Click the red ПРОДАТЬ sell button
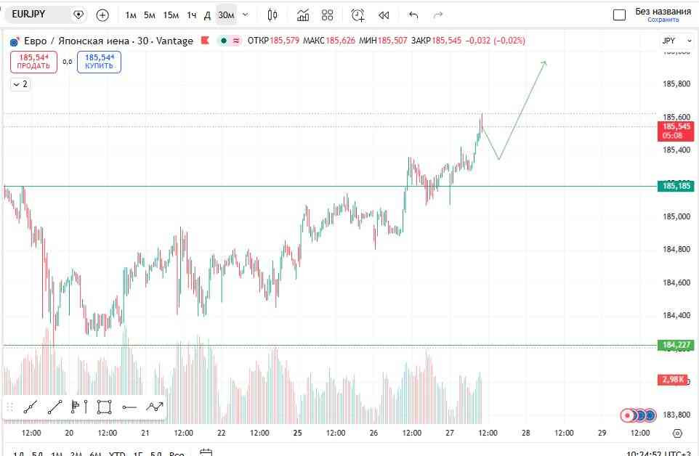This screenshot has height=456, width=699. pos(34,62)
